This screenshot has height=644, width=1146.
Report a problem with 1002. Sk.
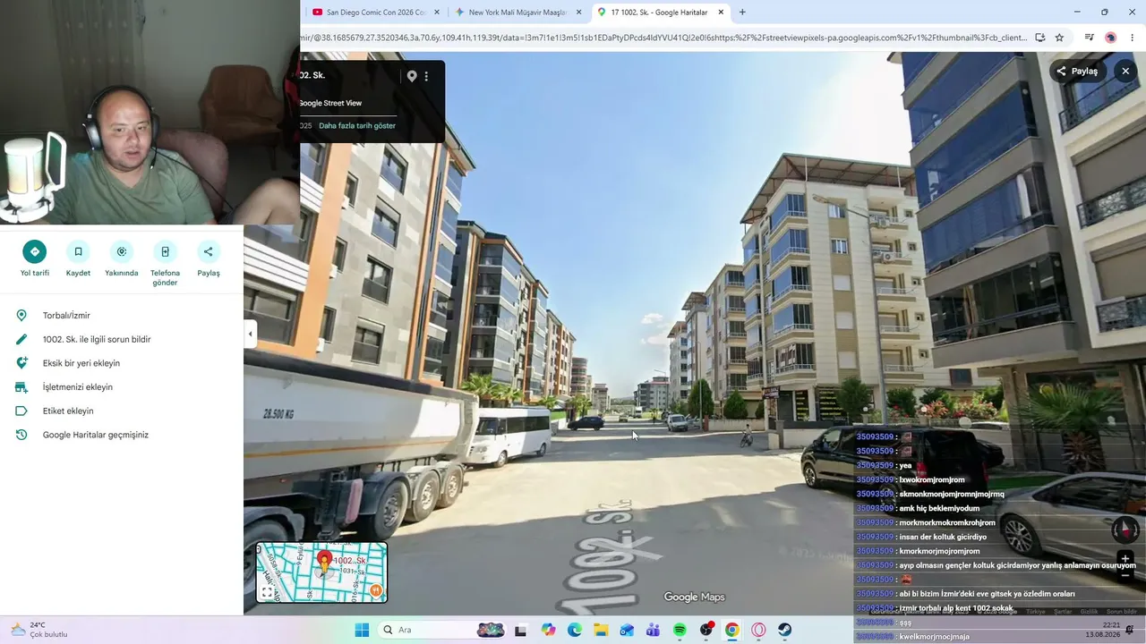pyautogui.click(x=122, y=339)
